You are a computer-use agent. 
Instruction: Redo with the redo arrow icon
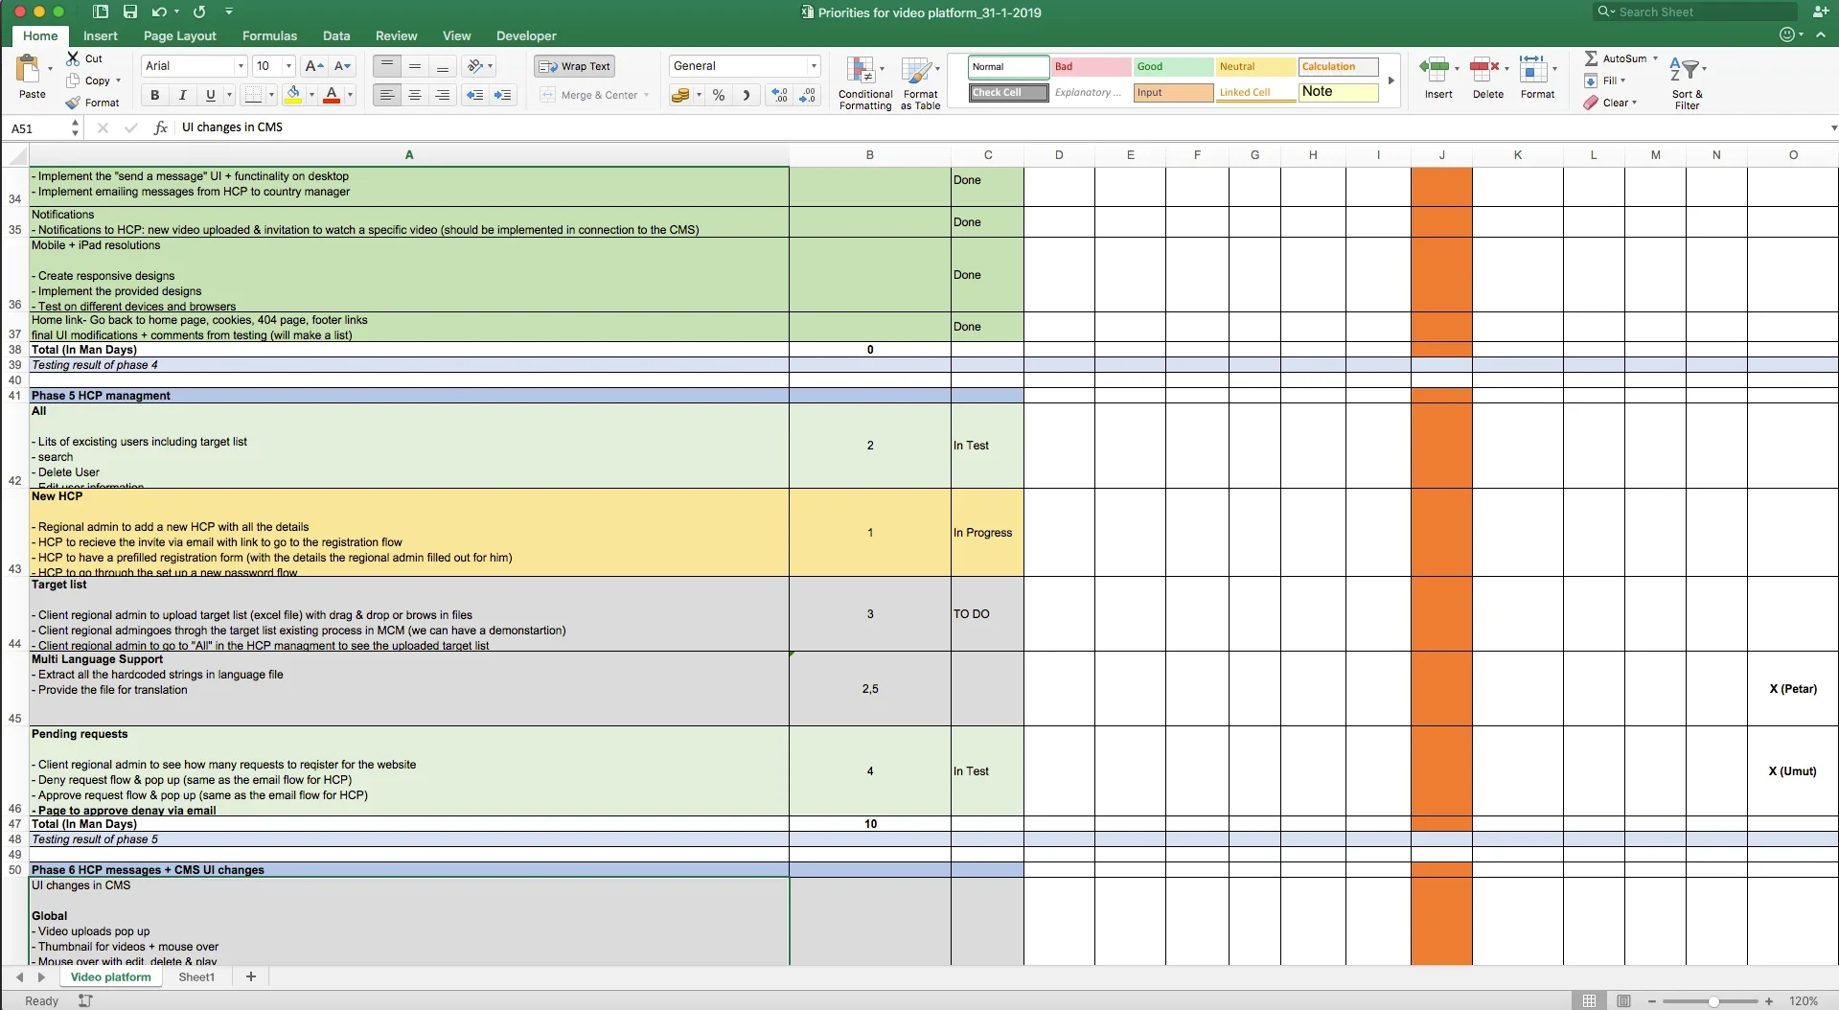pos(199,11)
